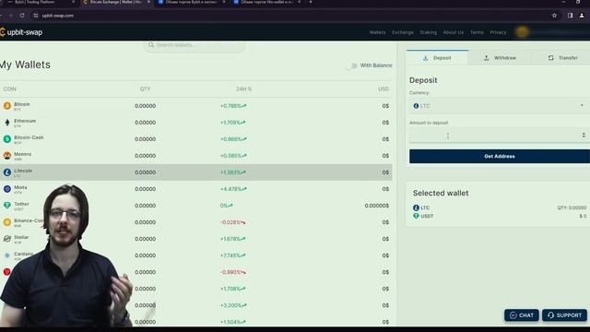This screenshot has width=590, height=332.
Task: Click the Stellar coin icon
Action: point(7,239)
